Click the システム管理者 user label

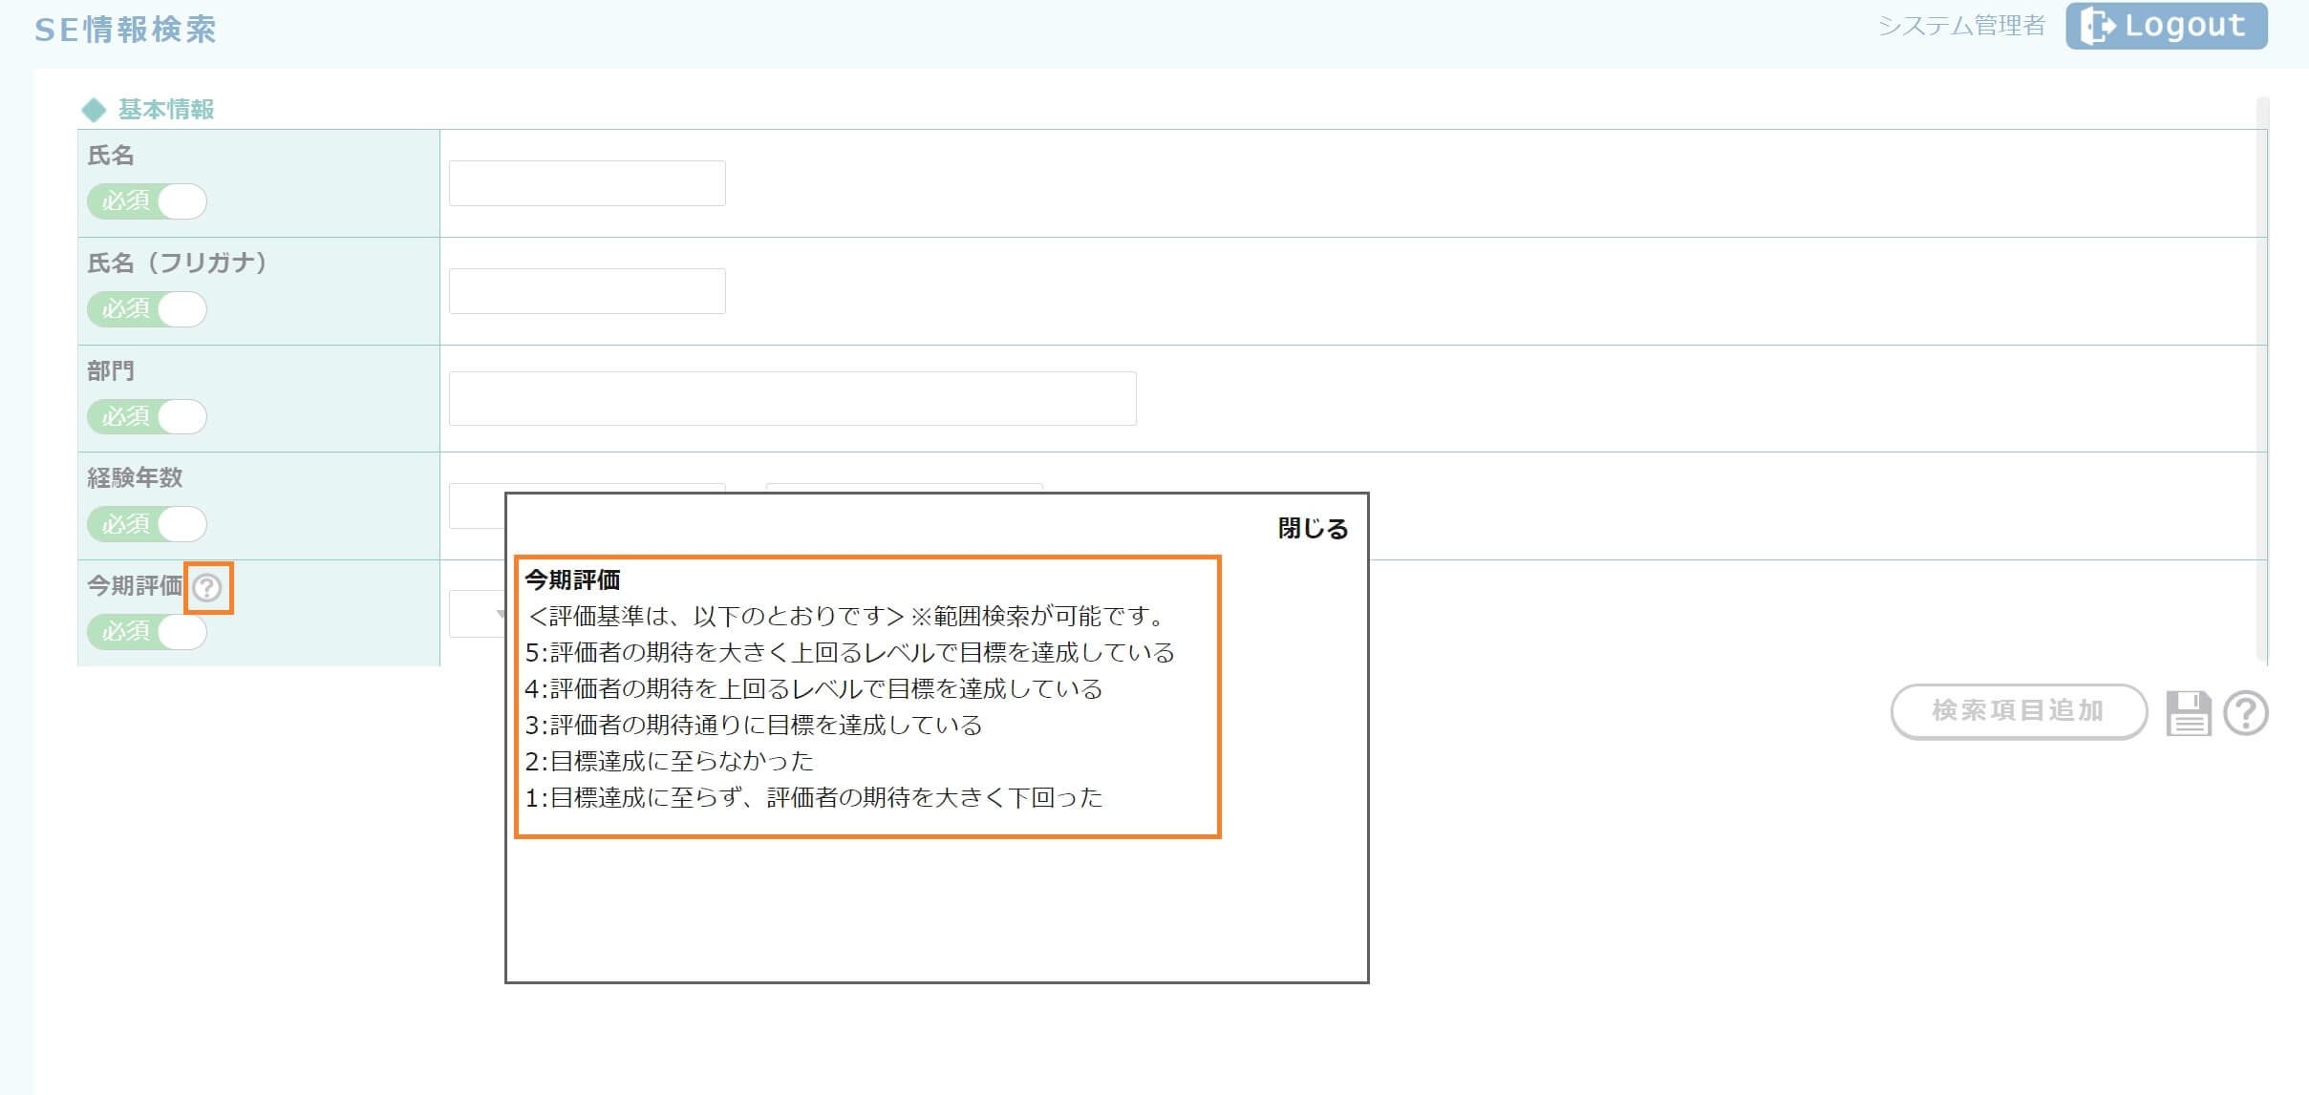tap(1960, 26)
